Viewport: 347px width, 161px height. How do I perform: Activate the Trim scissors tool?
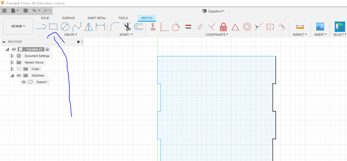(x=127, y=27)
